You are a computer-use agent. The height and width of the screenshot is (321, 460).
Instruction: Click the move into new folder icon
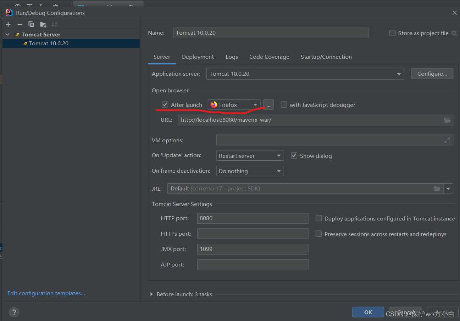pyautogui.click(x=43, y=24)
